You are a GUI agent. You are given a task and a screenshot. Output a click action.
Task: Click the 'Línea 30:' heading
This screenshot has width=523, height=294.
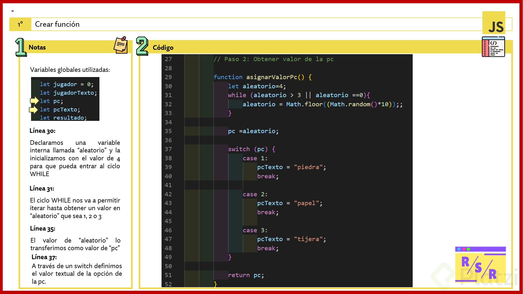click(42, 131)
